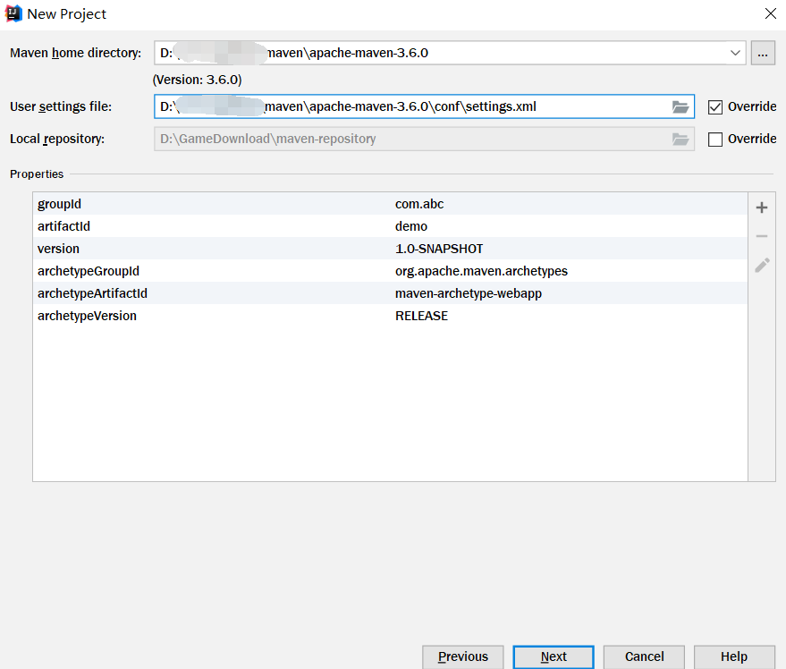786x669 pixels.
Task: Click the com.abc value
Action: point(419,204)
